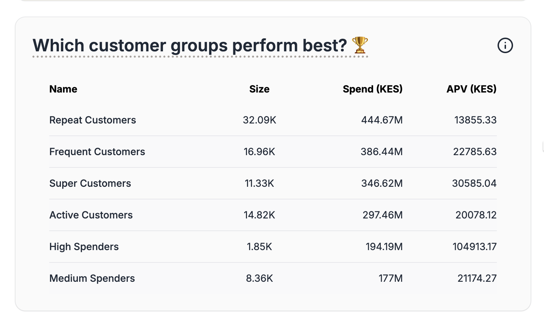
Task: Sort the table by APV (KES) column
Action: pyautogui.click(x=471, y=89)
